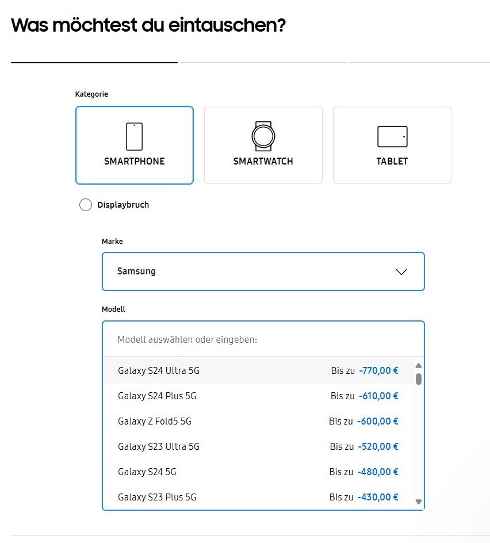This screenshot has width=490, height=543.
Task: Toggle the Displaybruch radio button
Action: click(86, 205)
